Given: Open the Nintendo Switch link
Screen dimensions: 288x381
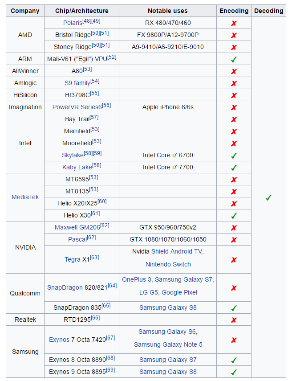Looking at the screenshot, I should pos(168,264).
